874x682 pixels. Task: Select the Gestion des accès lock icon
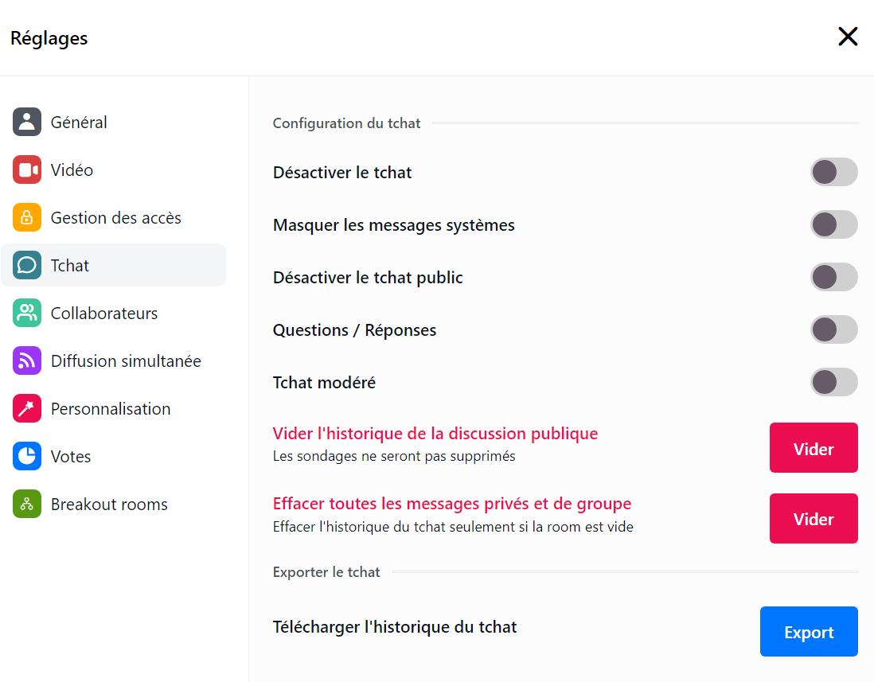pyautogui.click(x=27, y=217)
